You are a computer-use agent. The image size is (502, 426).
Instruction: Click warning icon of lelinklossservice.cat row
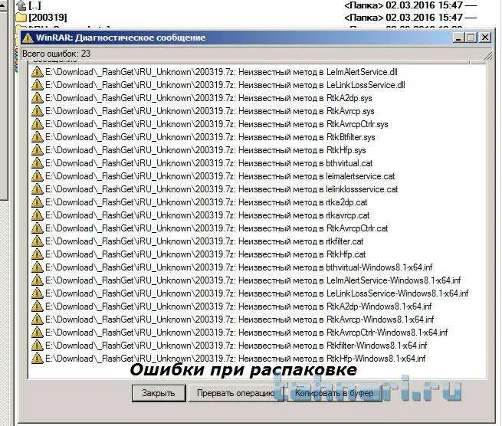pyautogui.click(x=37, y=189)
